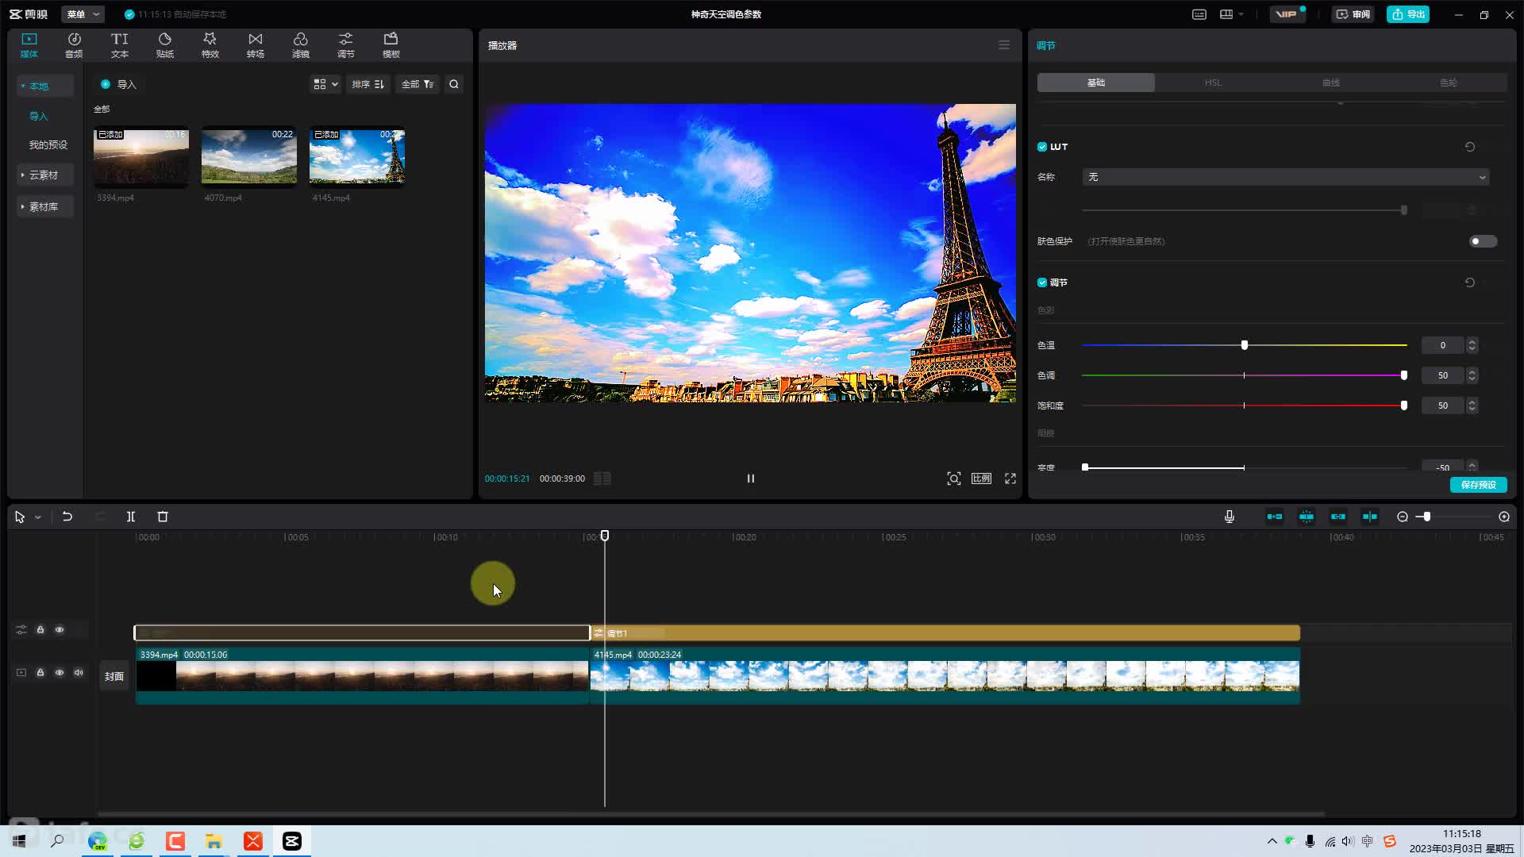
Task: Split clip at playhead
Action: [x=131, y=517]
